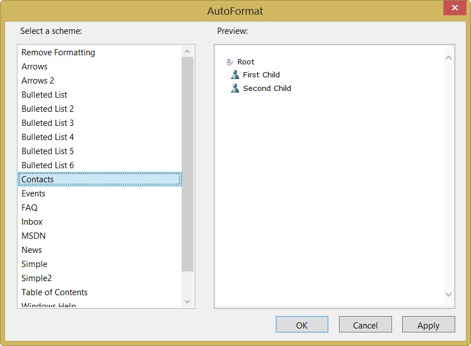Pick the Bulleted List 5 scheme

(100, 151)
